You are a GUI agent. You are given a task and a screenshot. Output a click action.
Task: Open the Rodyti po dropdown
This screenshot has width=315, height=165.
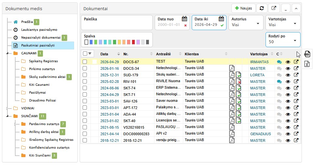(x=283, y=40)
